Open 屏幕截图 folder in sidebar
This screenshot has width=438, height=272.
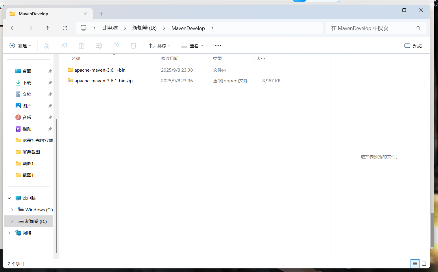(28, 152)
